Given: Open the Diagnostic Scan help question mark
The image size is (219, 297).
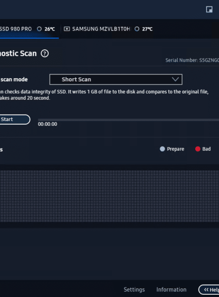Looking at the screenshot, I should click(45, 53).
